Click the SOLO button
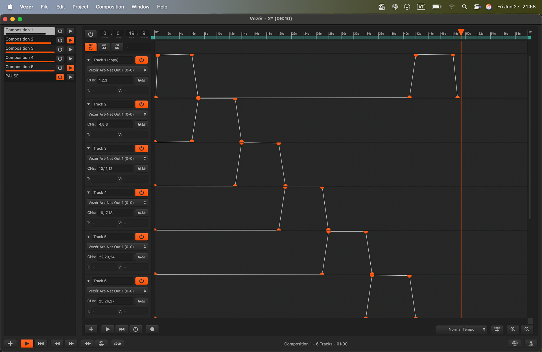Viewport: 542px width, 352px height. (117, 344)
